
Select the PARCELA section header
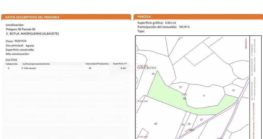[x=144, y=17]
